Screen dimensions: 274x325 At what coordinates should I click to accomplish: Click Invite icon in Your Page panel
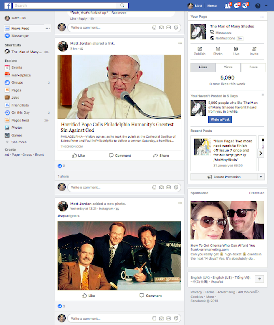(x=254, y=51)
